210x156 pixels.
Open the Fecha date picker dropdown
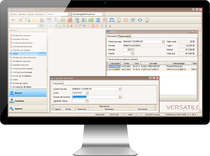(87, 93)
